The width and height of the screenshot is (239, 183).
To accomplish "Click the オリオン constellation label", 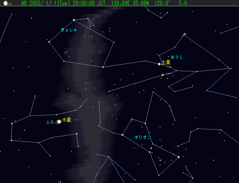I will [x=142, y=137].
